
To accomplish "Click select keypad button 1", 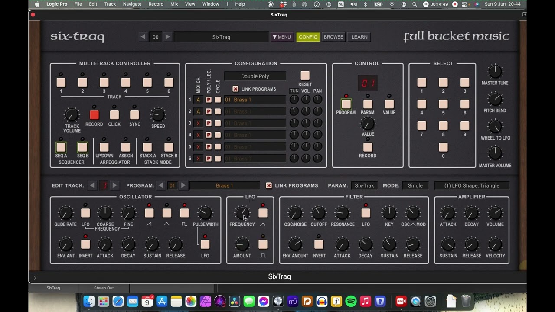I will [x=421, y=82].
